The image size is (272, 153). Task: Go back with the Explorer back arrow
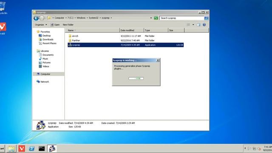coord(36,18)
